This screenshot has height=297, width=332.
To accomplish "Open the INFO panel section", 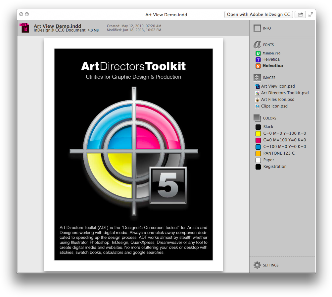I will [267, 28].
